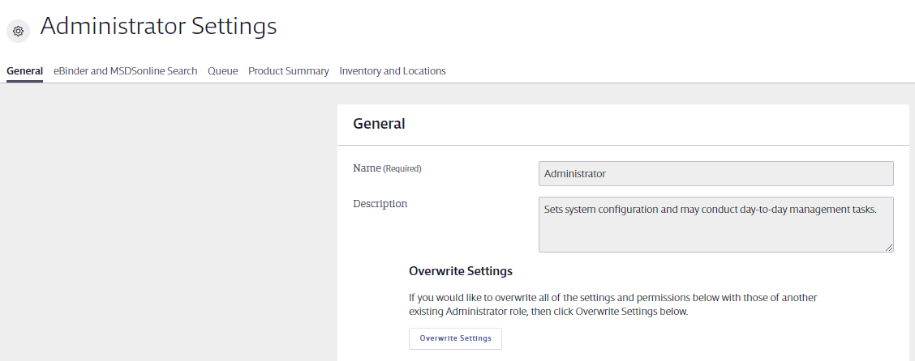Screen dimensions: 915x361
Task: Click the settings gear icon beside the title
Action: pyautogui.click(x=18, y=31)
